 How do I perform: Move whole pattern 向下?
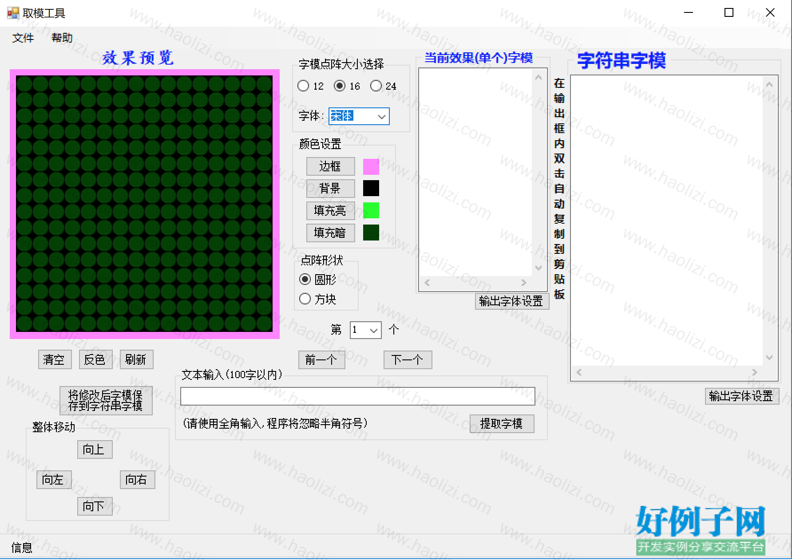pos(95,506)
